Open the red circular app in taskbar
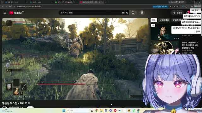202x113 pixels. (x=115, y=110)
